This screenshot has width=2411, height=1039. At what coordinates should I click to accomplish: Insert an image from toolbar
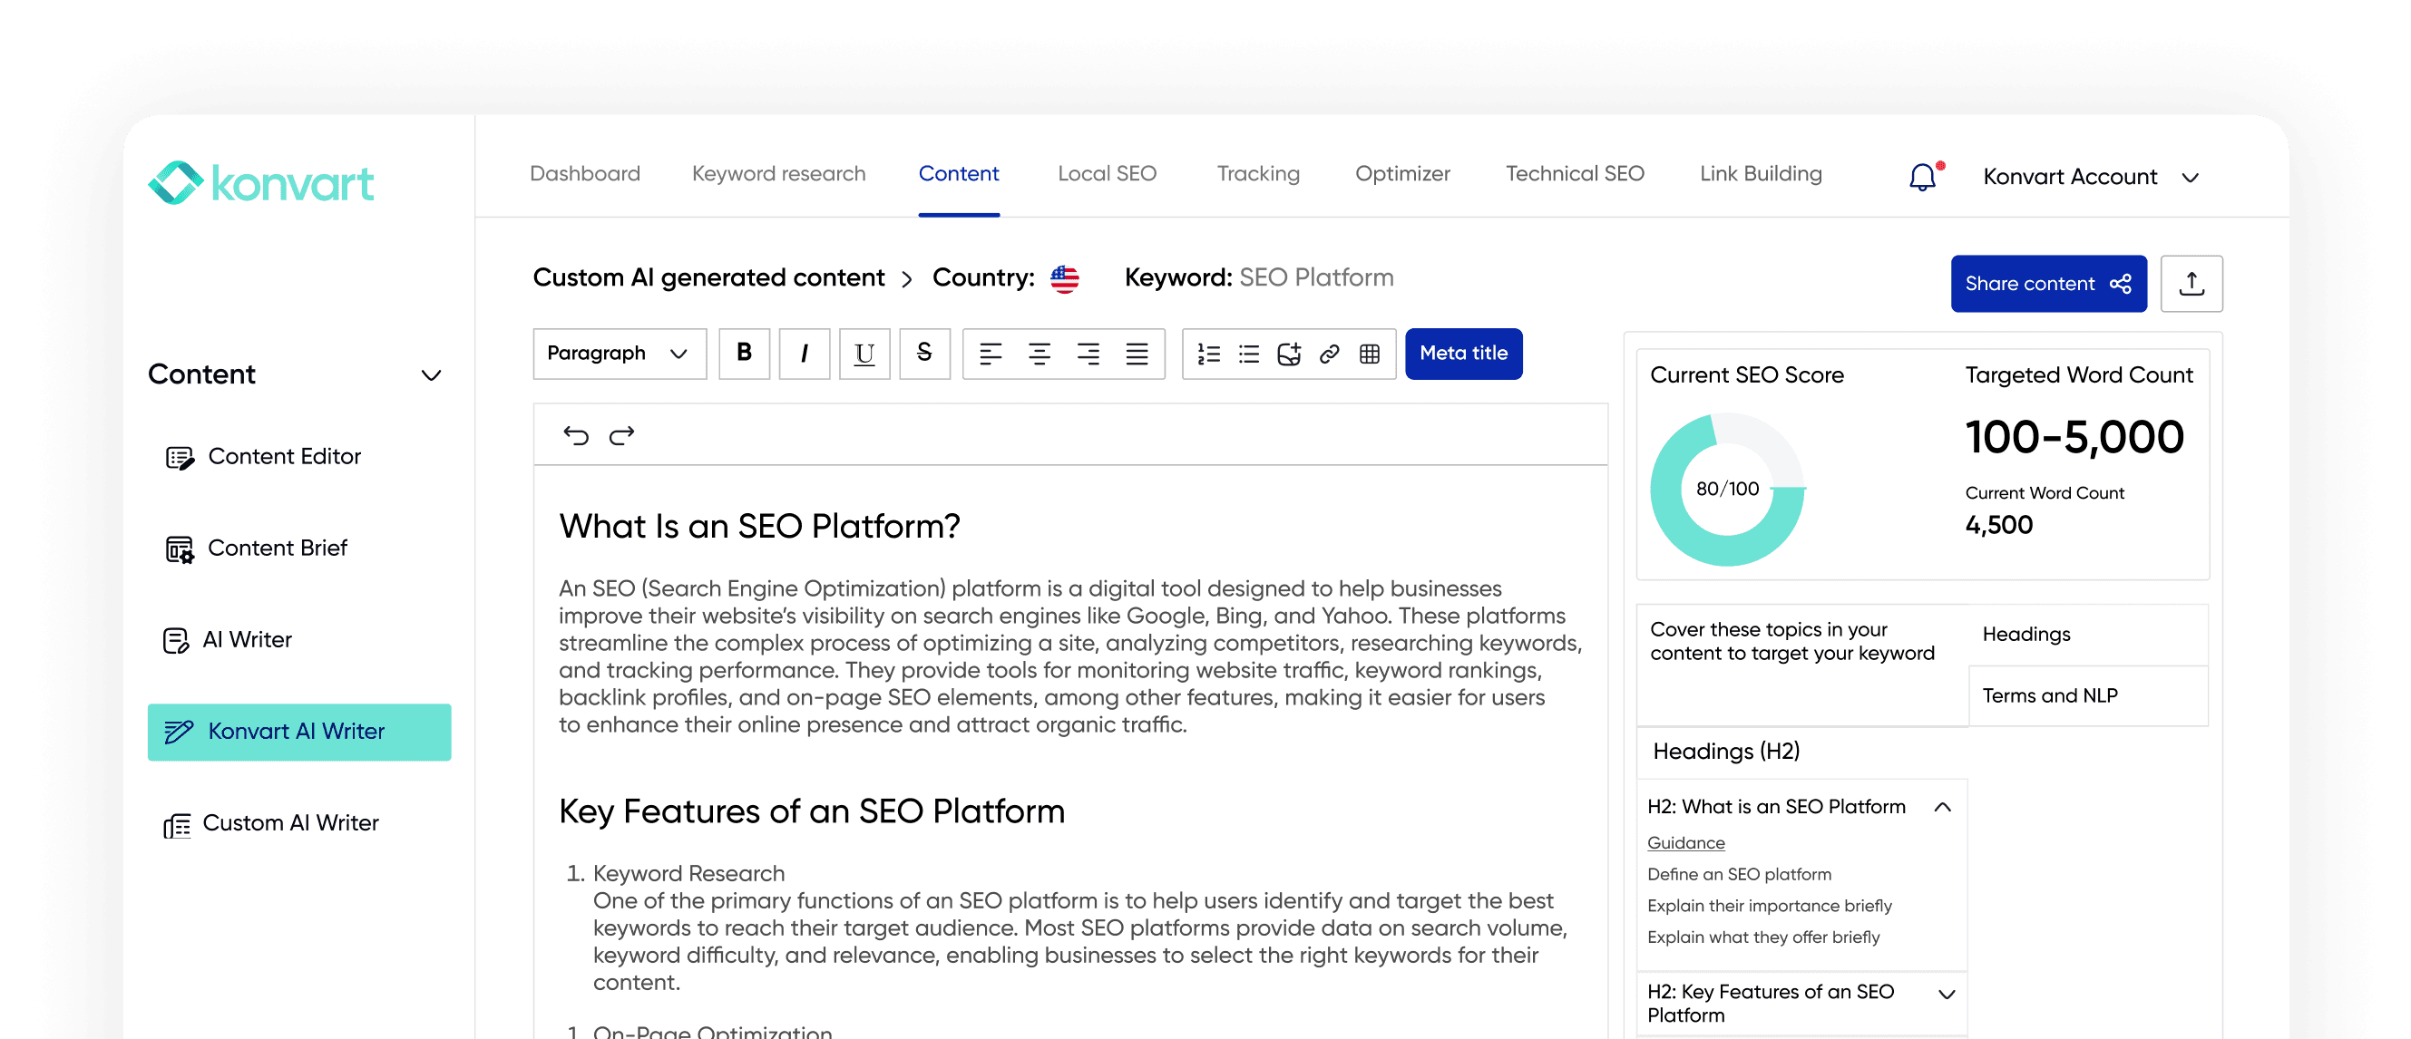click(1289, 354)
